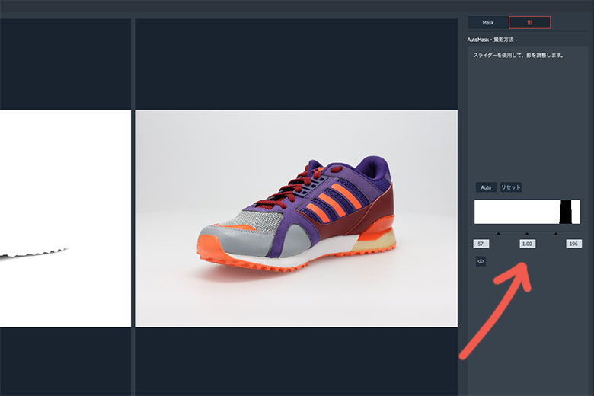Click the middle gamma slider triangle

pyautogui.click(x=527, y=234)
